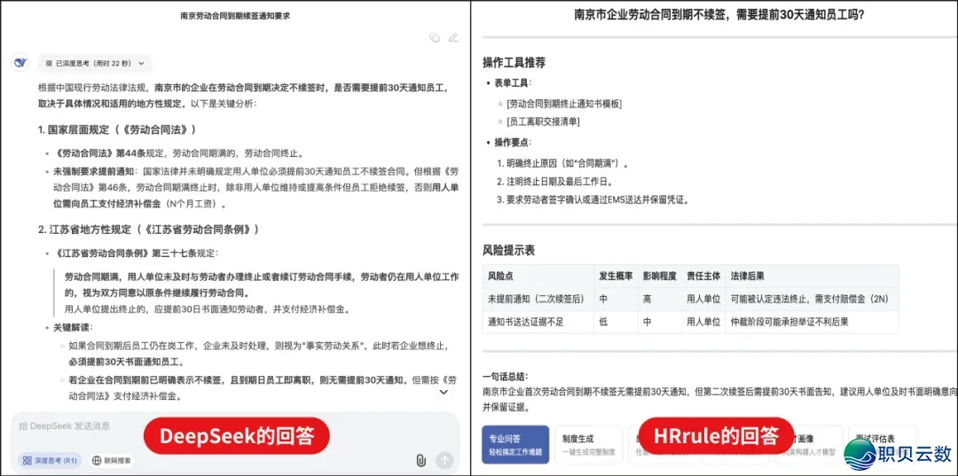This screenshot has width=958, height=476.
Task: Click the DeepSeek whale avatar
Action: click(20, 62)
